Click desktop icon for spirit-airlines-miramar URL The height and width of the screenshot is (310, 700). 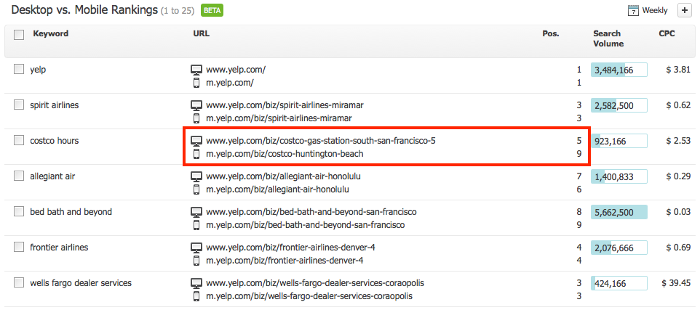point(196,105)
